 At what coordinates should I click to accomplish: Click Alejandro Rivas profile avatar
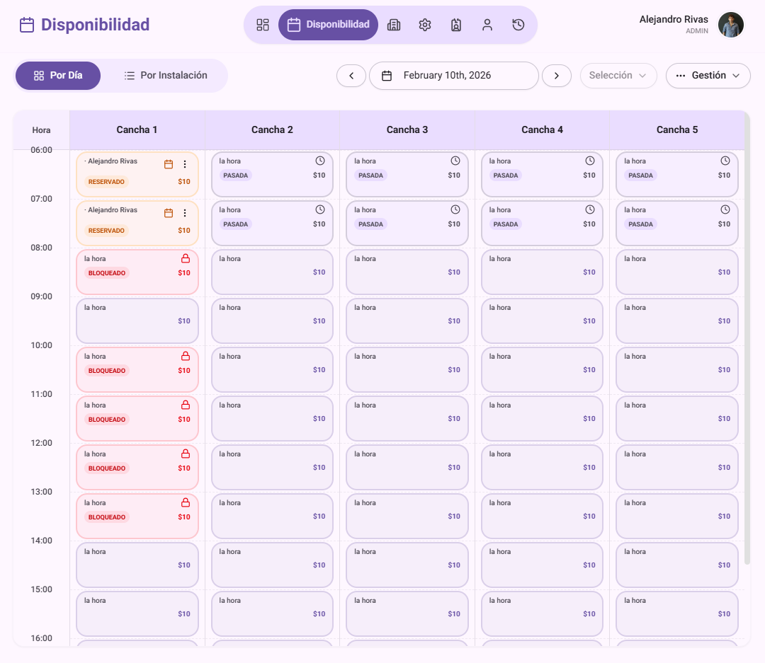(x=731, y=25)
